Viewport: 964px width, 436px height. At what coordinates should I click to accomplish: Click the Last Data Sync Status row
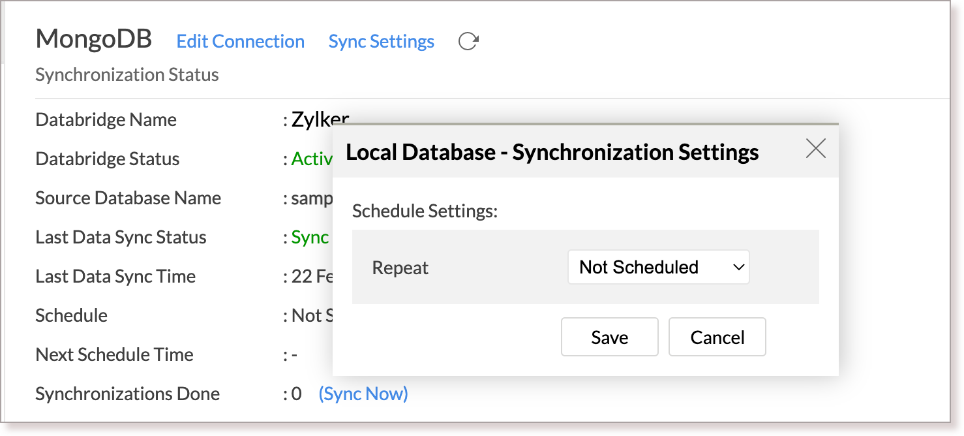[120, 237]
